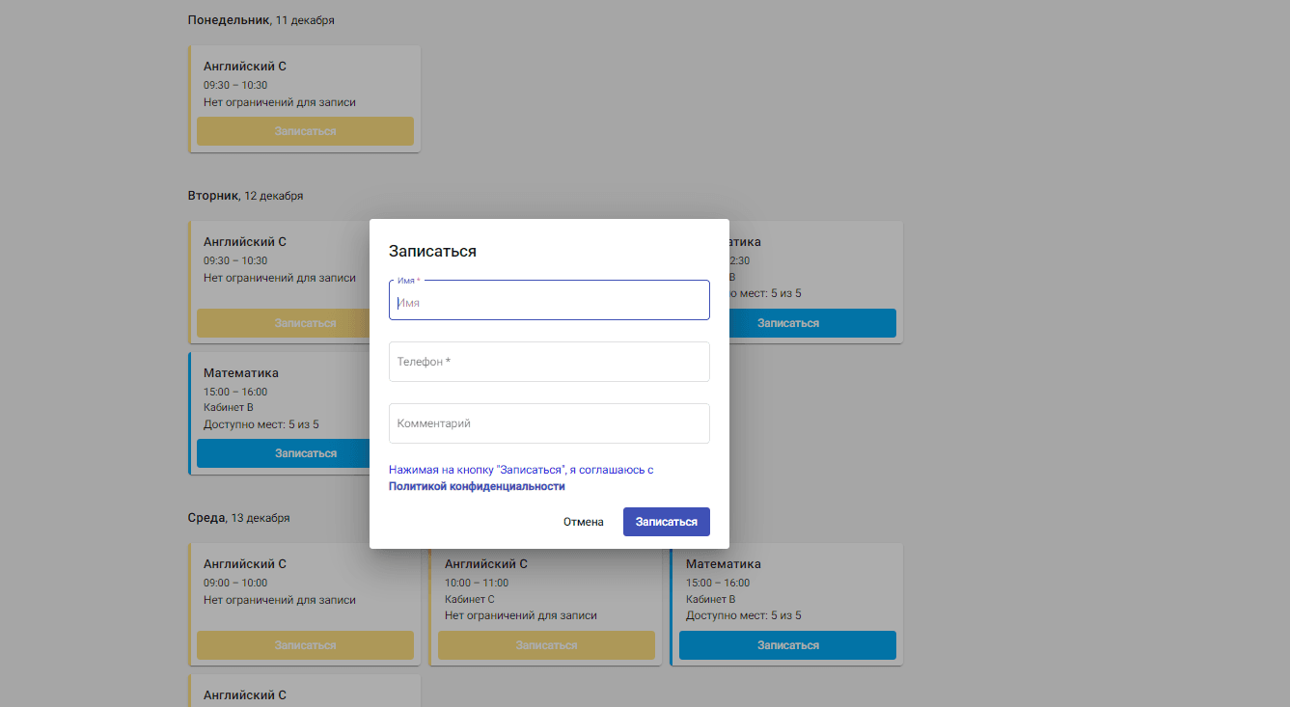Click the Вторник, 12 декабря heading
The width and height of the screenshot is (1290, 707).
click(245, 196)
